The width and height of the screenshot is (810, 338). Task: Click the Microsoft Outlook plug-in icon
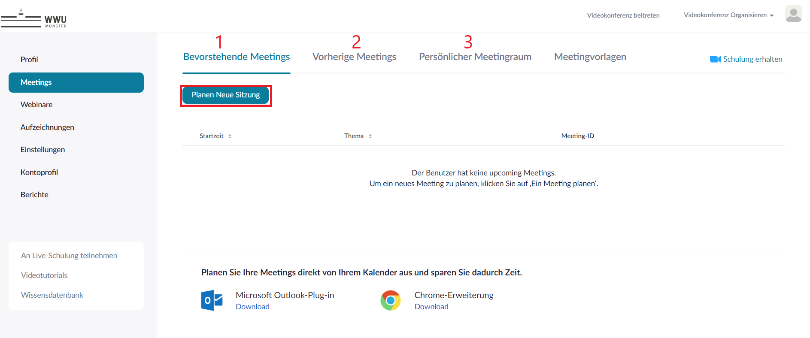click(x=212, y=300)
